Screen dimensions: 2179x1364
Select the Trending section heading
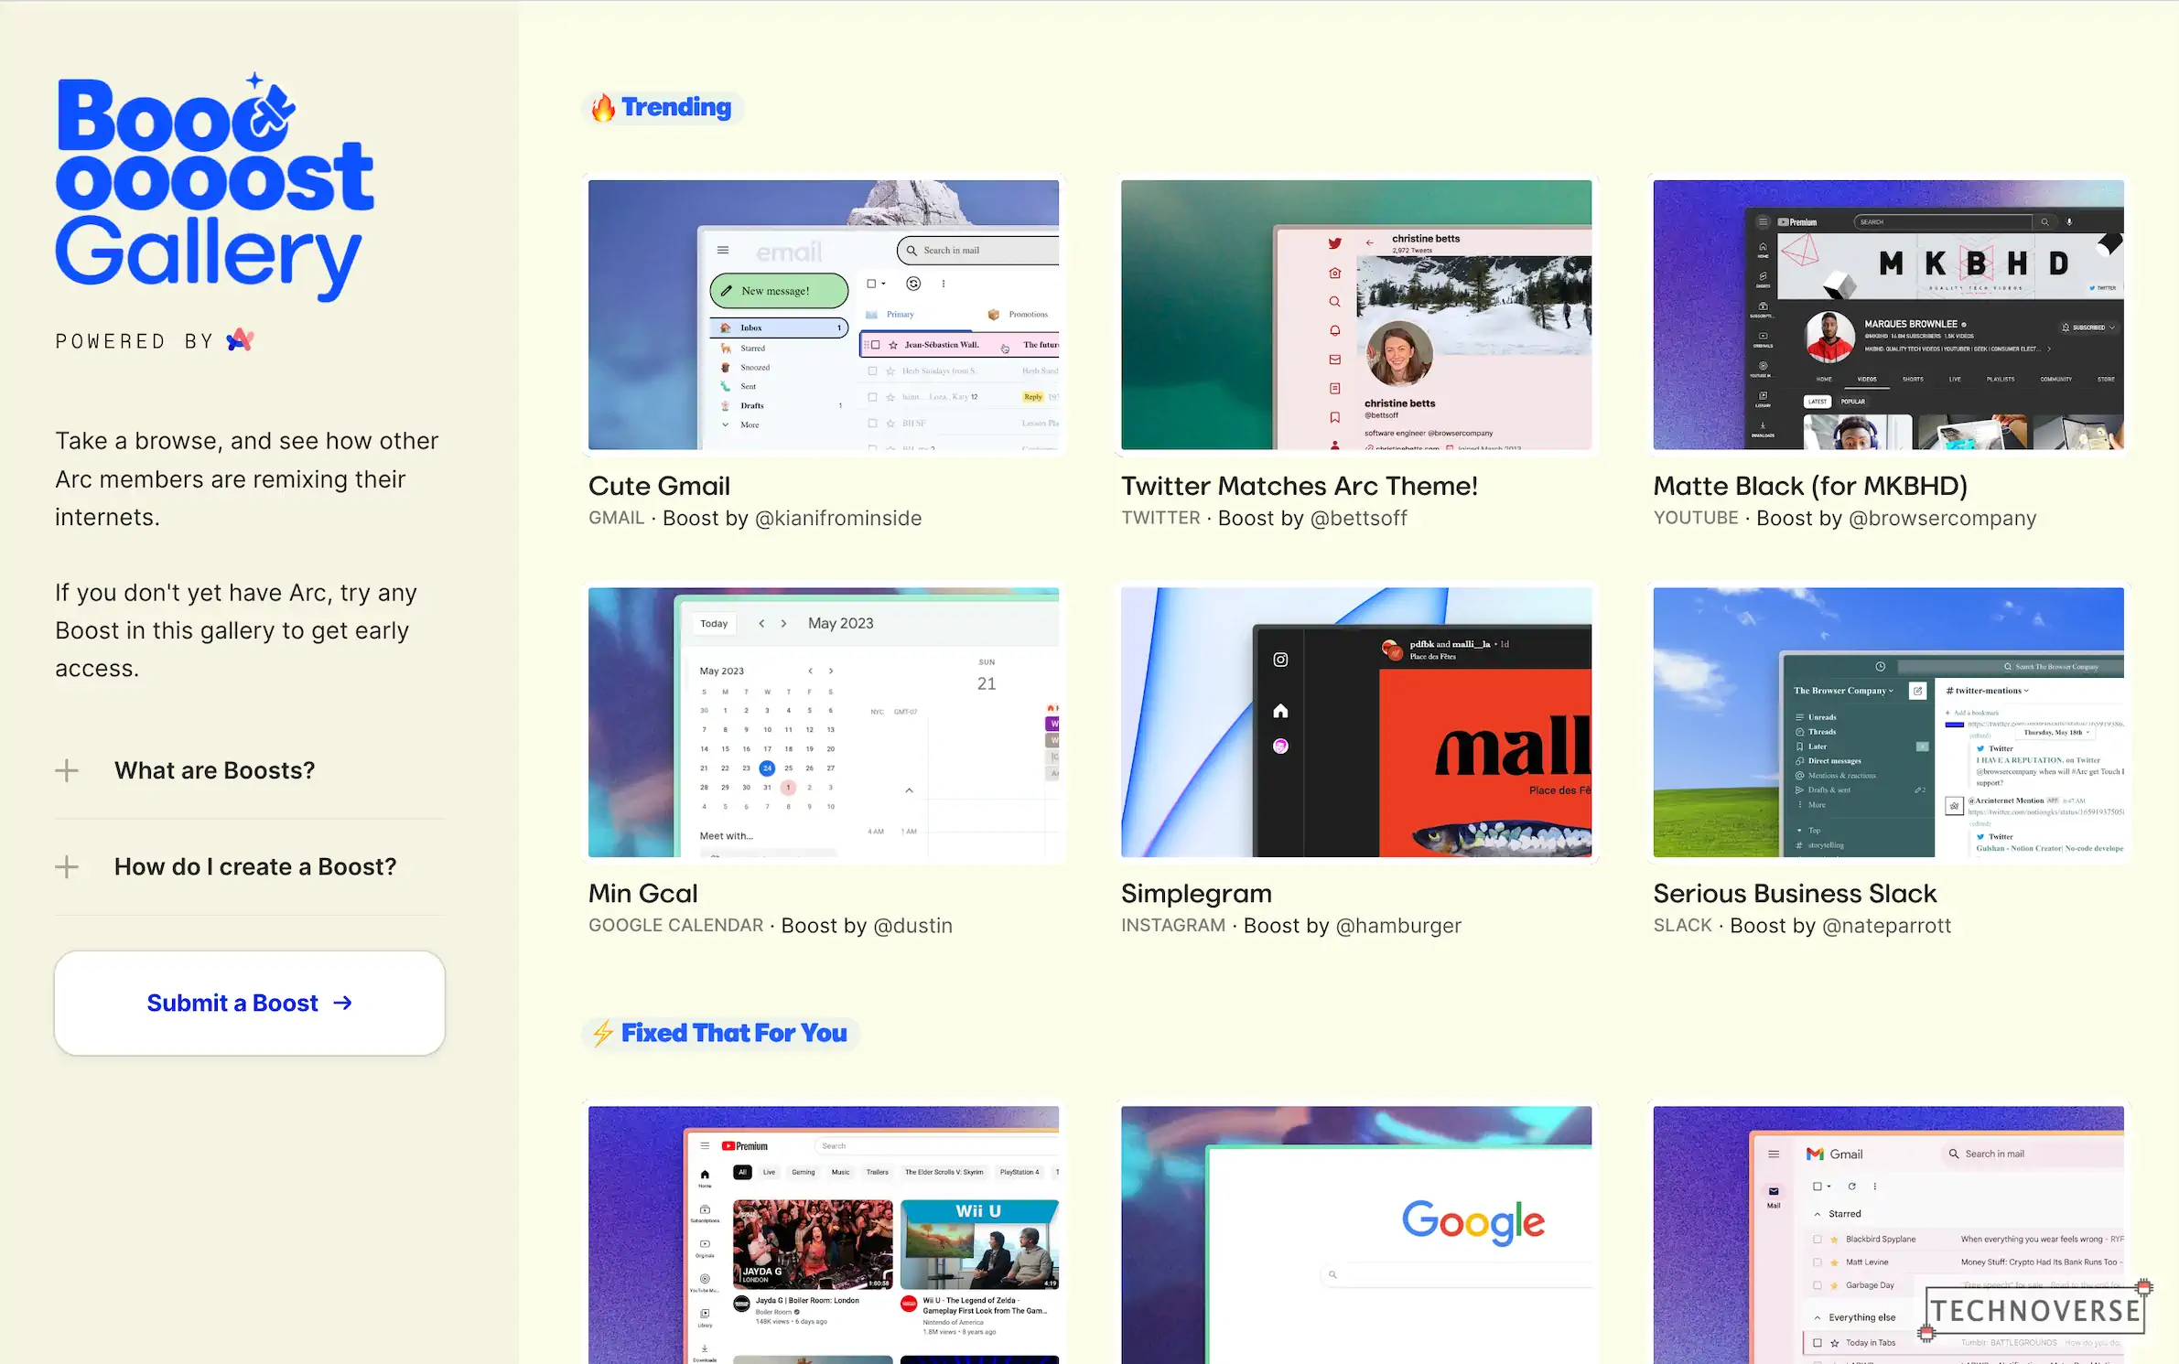[x=676, y=107]
